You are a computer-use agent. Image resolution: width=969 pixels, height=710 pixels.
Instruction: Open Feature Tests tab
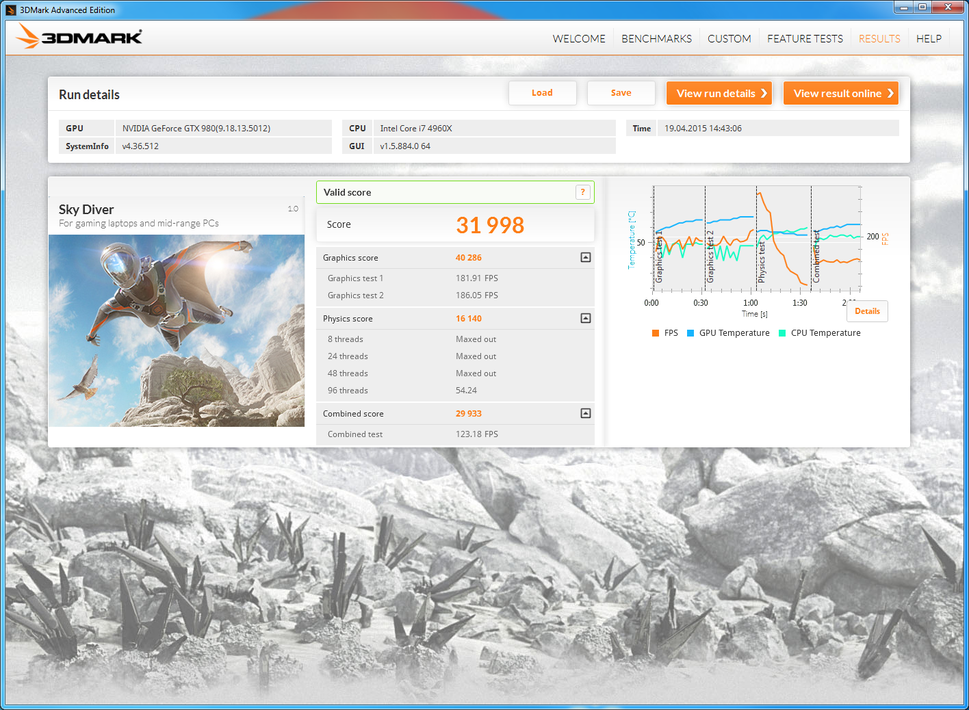point(805,39)
